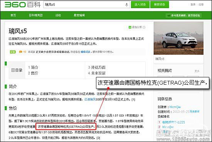
Task: Jump to 1 简介 in contents
Action: pos(33,67)
